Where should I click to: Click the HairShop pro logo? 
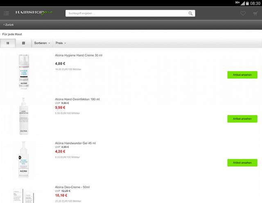[34, 13]
